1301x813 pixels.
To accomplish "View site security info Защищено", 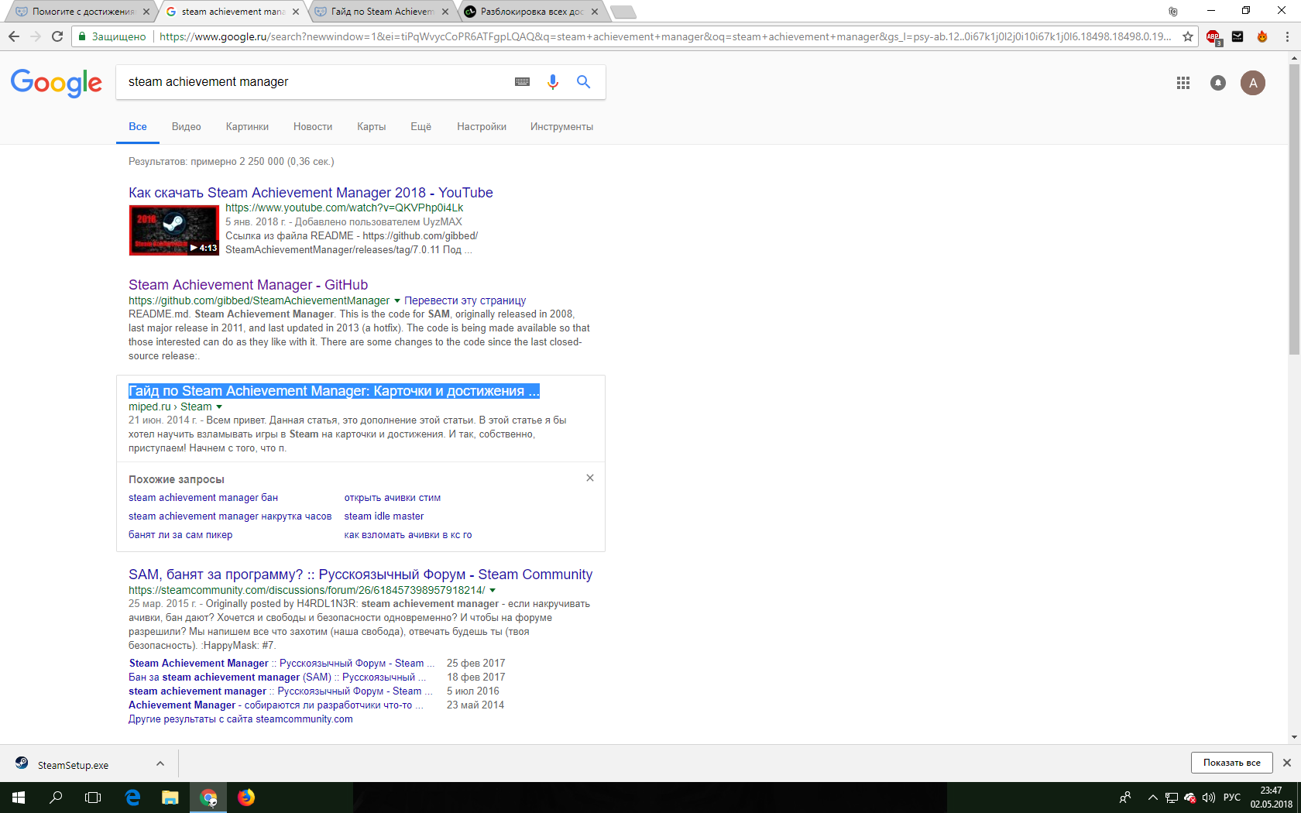I will [x=112, y=36].
